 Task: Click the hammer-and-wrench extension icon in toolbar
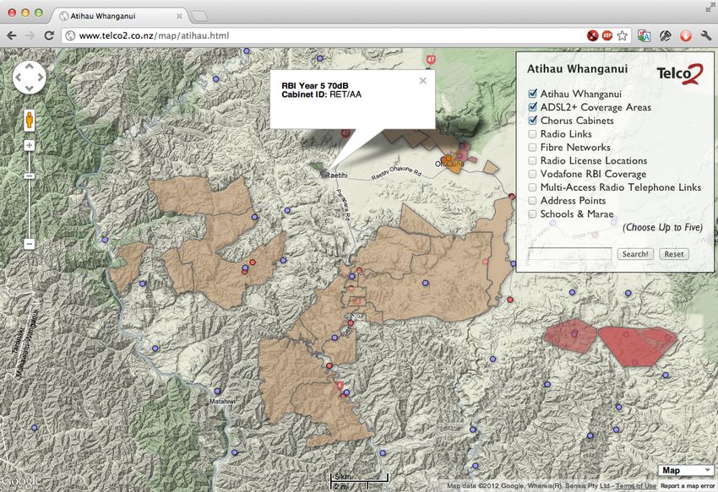pyautogui.click(x=666, y=35)
